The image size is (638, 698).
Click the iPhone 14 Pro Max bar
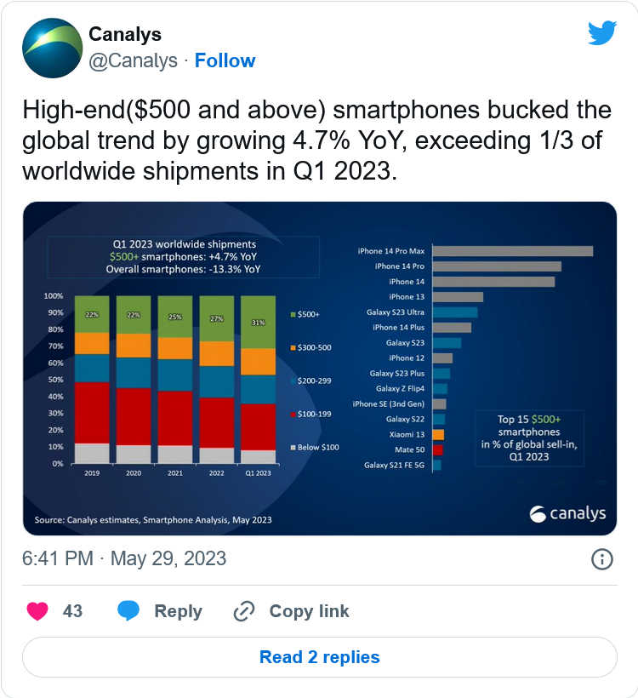[513, 251]
